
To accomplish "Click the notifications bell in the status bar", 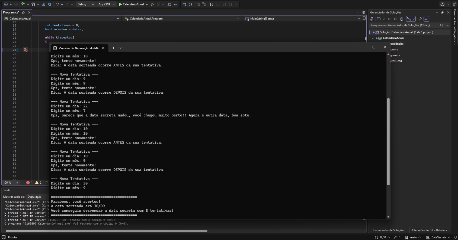I will 455,237.
